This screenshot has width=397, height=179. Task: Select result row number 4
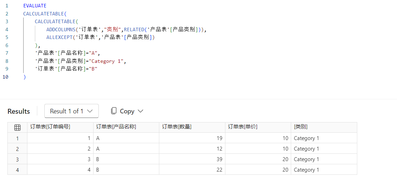click(18, 170)
